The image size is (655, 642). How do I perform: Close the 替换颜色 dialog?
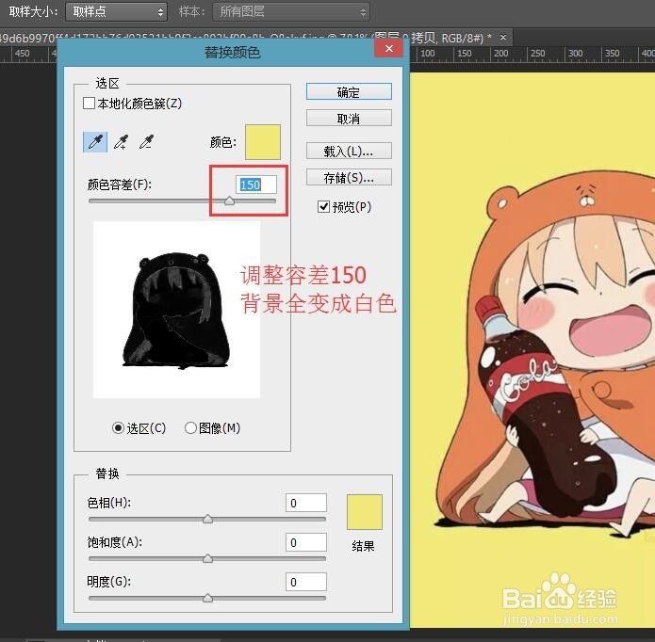[x=389, y=48]
